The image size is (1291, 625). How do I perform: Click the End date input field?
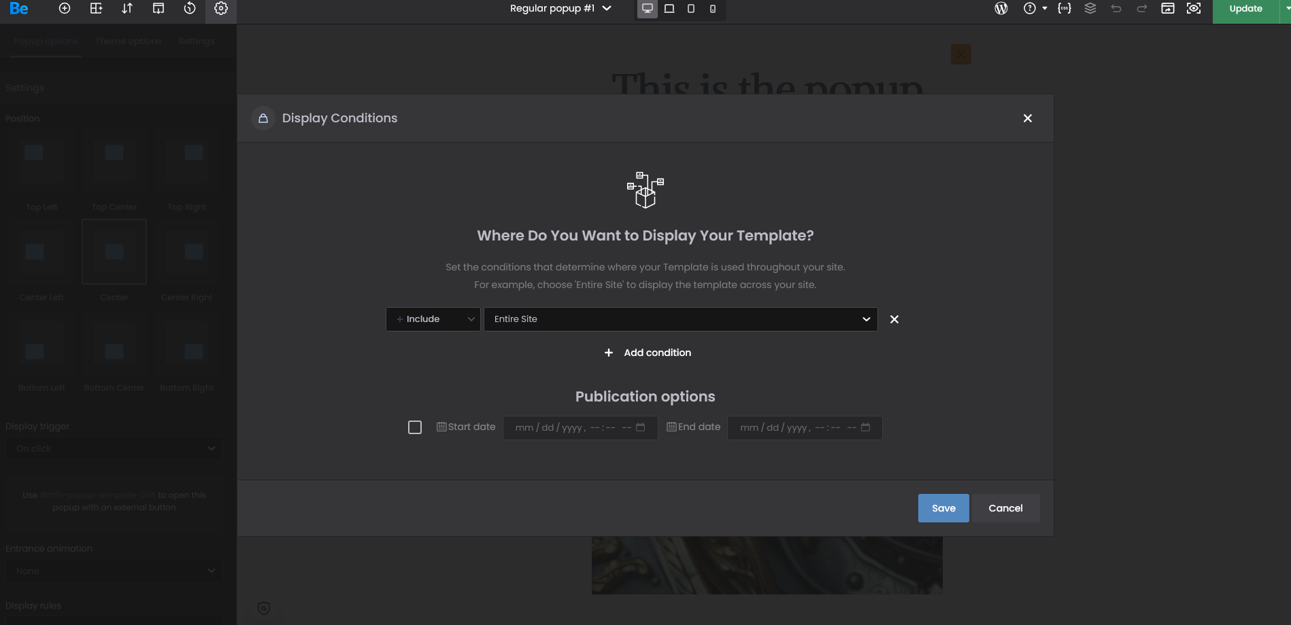click(x=796, y=428)
